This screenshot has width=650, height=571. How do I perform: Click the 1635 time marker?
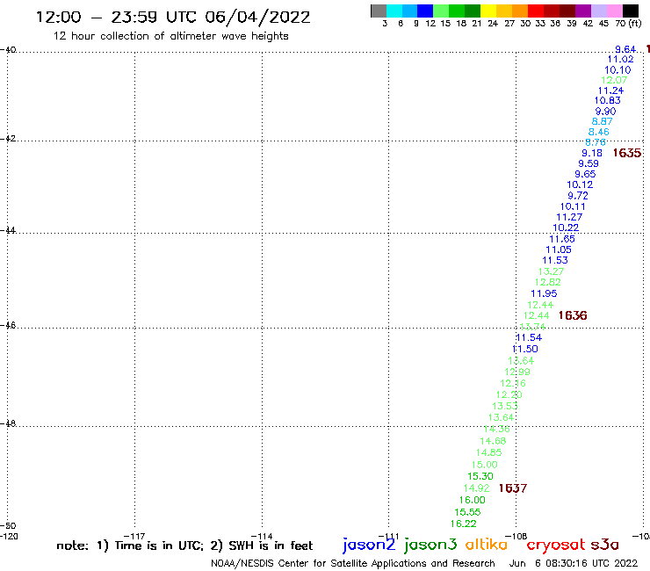click(627, 153)
